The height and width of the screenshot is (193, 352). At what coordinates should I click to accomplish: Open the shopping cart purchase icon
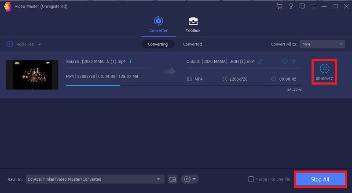pyautogui.click(x=279, y=6)
